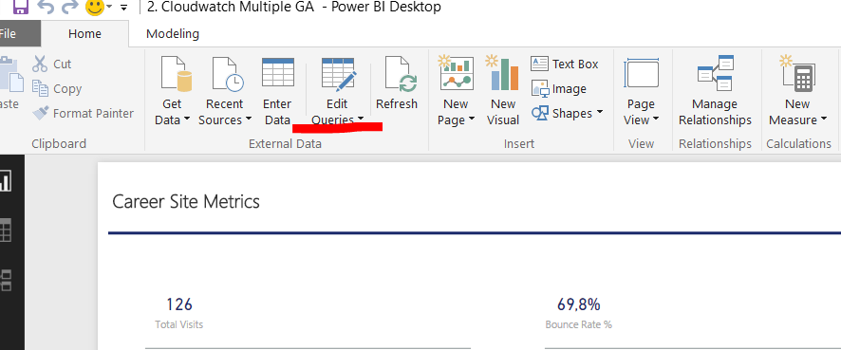841x350 pixels.
Task: Click the Total Visits label
Action: click(179, 324)
